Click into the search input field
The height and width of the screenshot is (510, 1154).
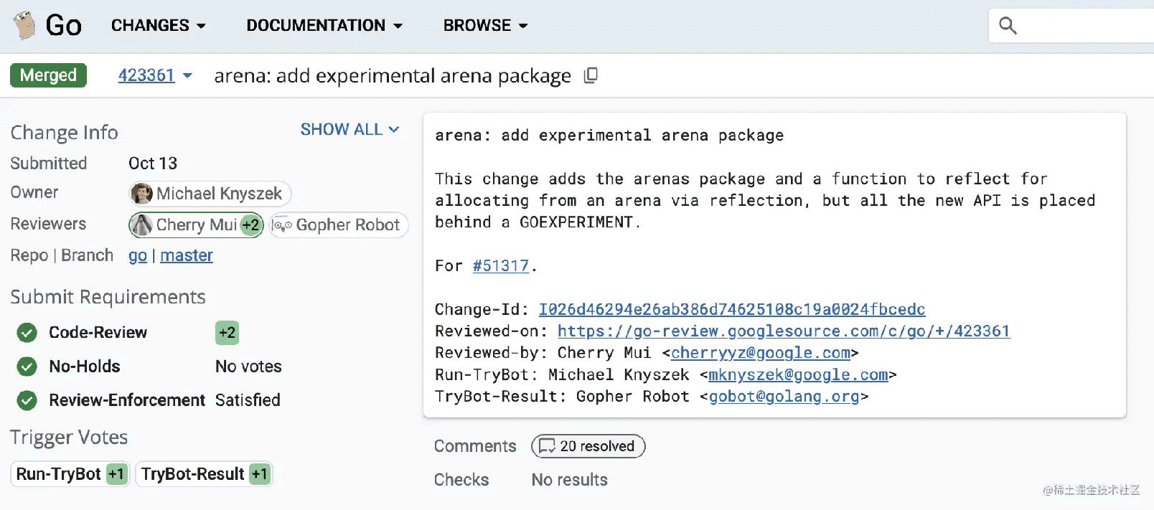(1084, 26)
